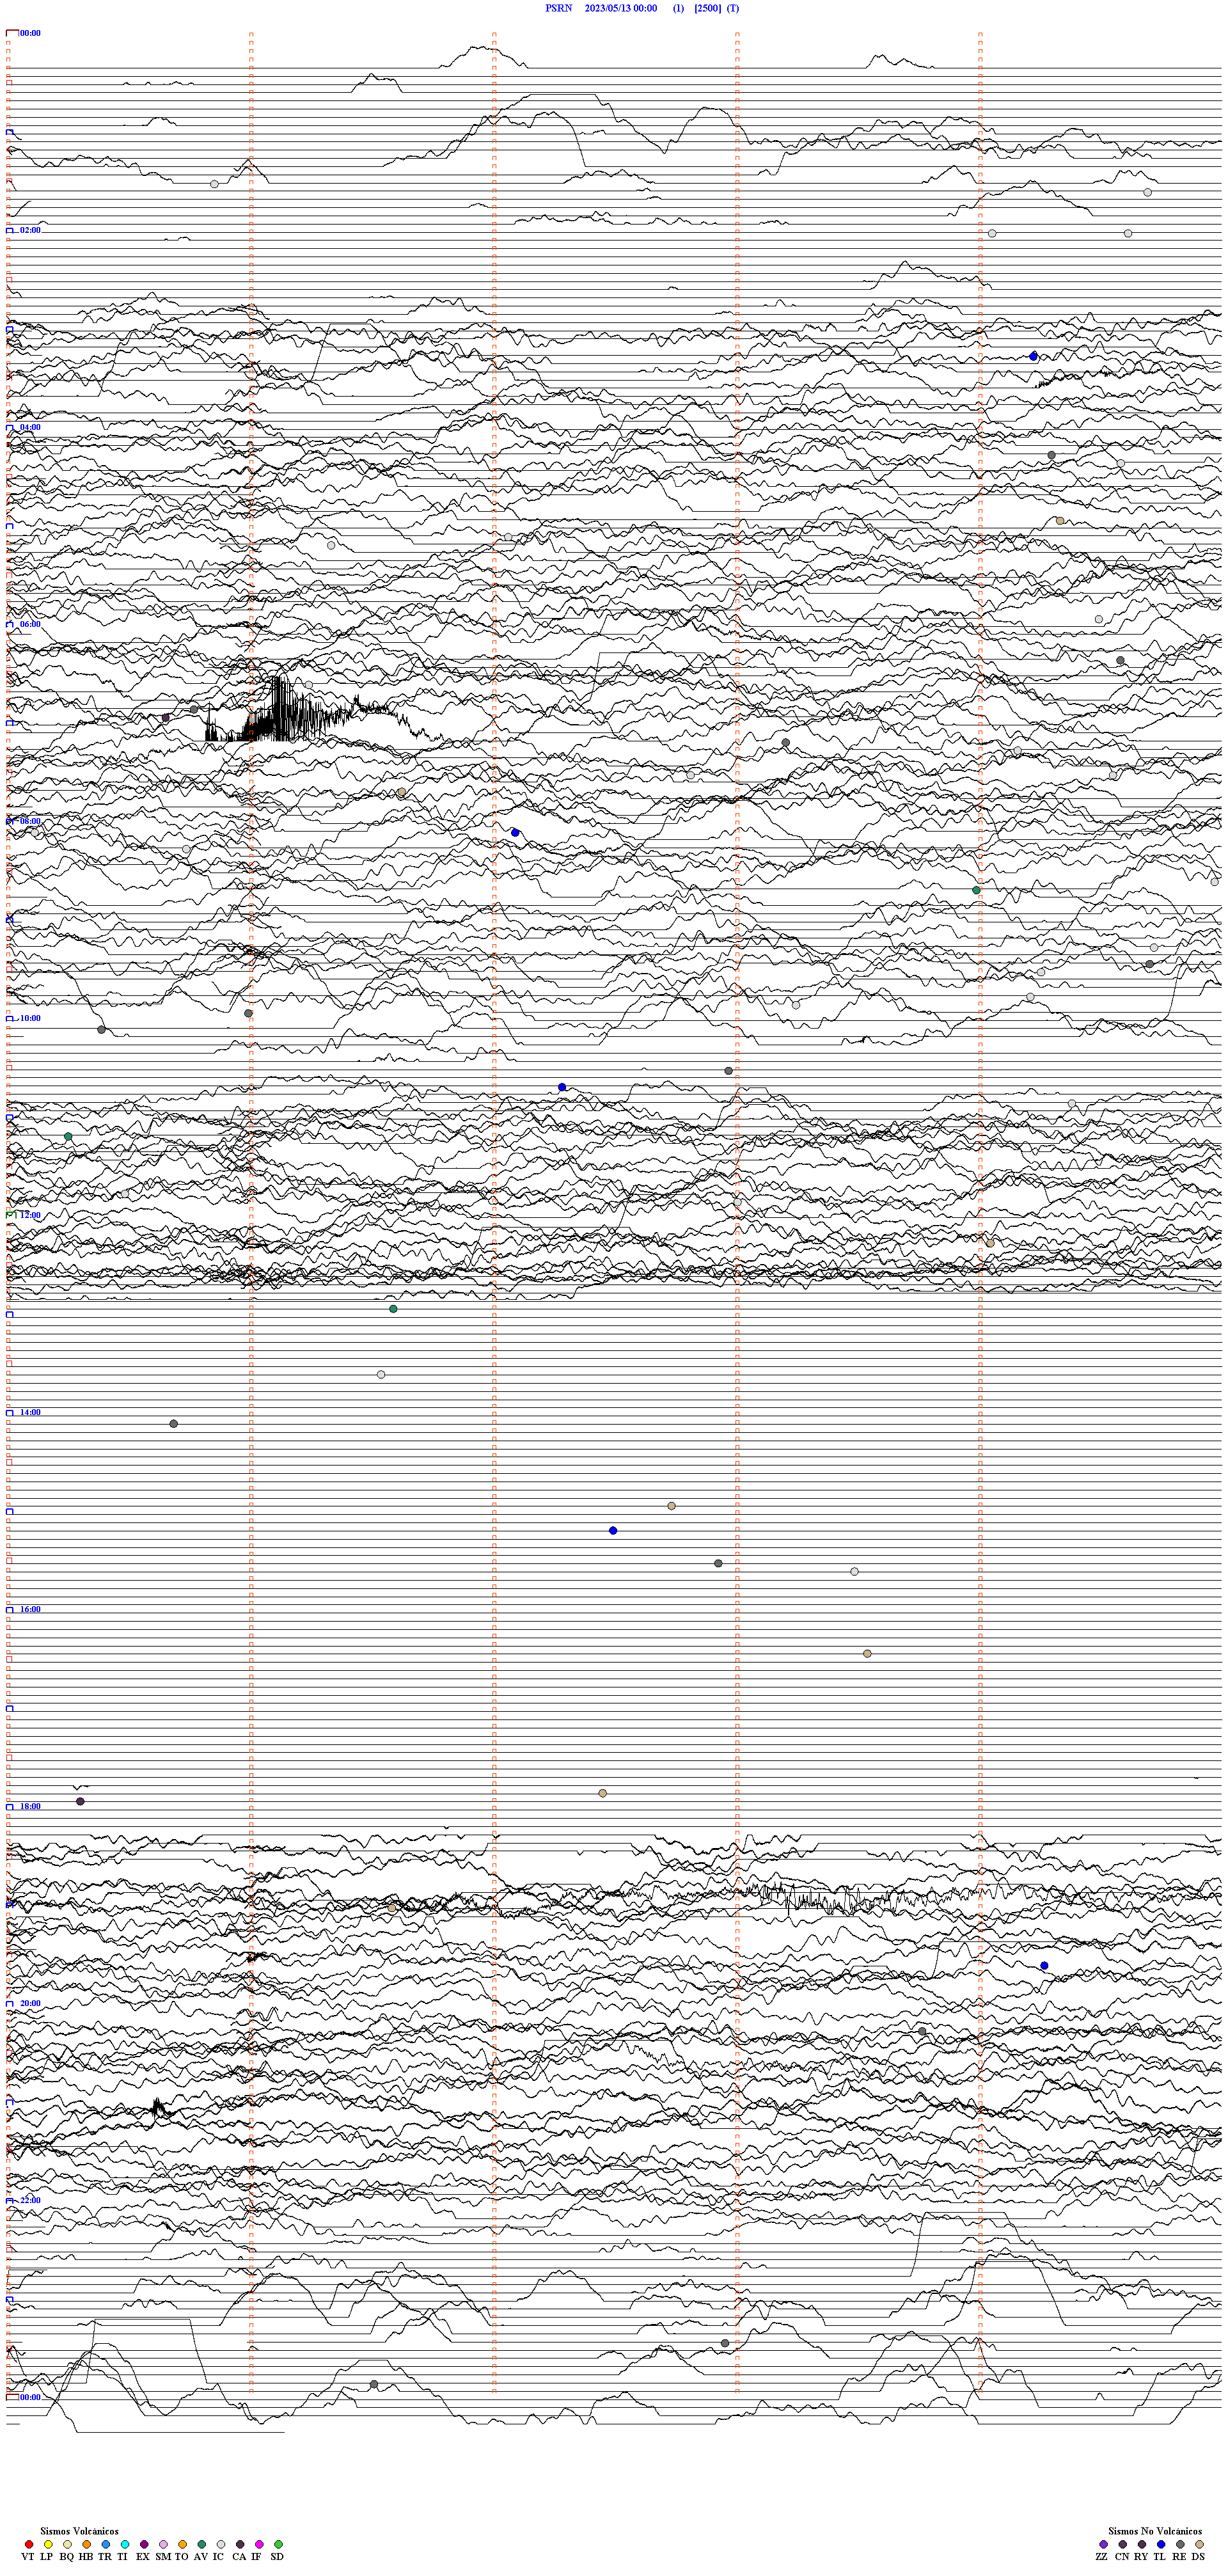The image size is (1228, 2576).
Task: Click the [2500] scale value in header
Action: pos(708,8)
